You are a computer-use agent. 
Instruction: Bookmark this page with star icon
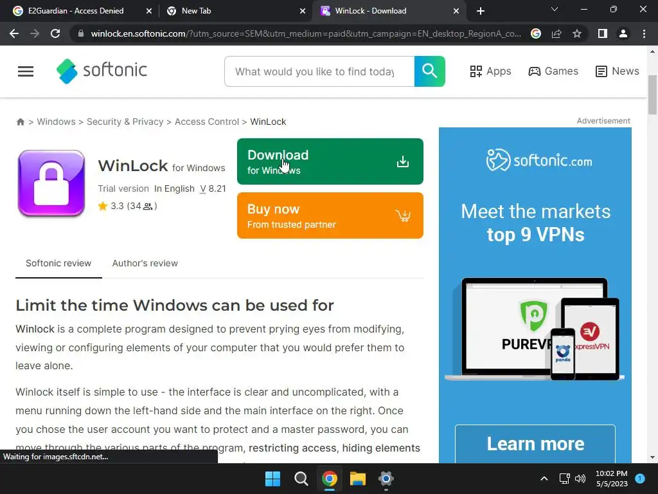(577, 33)
